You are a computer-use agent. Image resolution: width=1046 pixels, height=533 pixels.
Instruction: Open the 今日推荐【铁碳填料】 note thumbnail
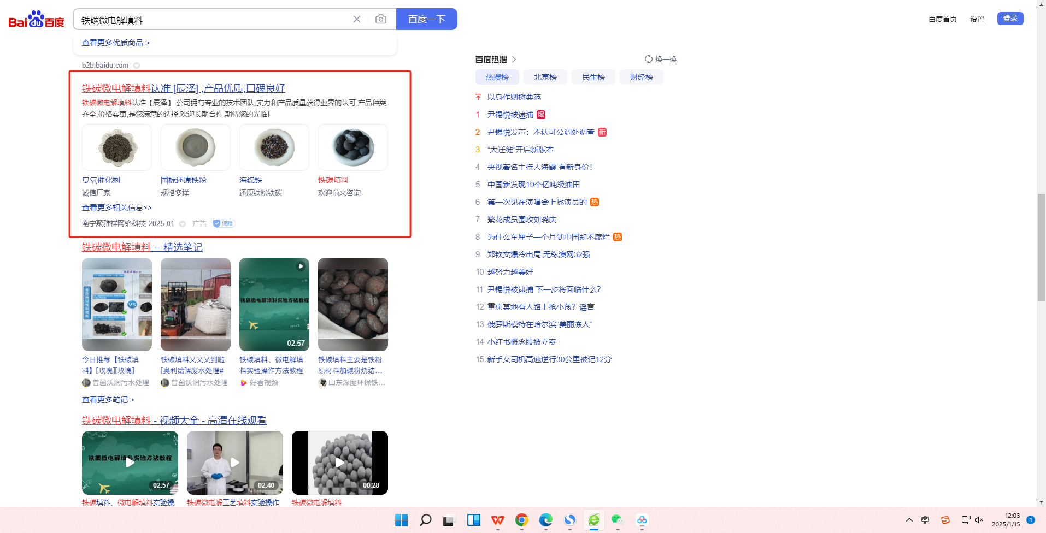[117, 304]
